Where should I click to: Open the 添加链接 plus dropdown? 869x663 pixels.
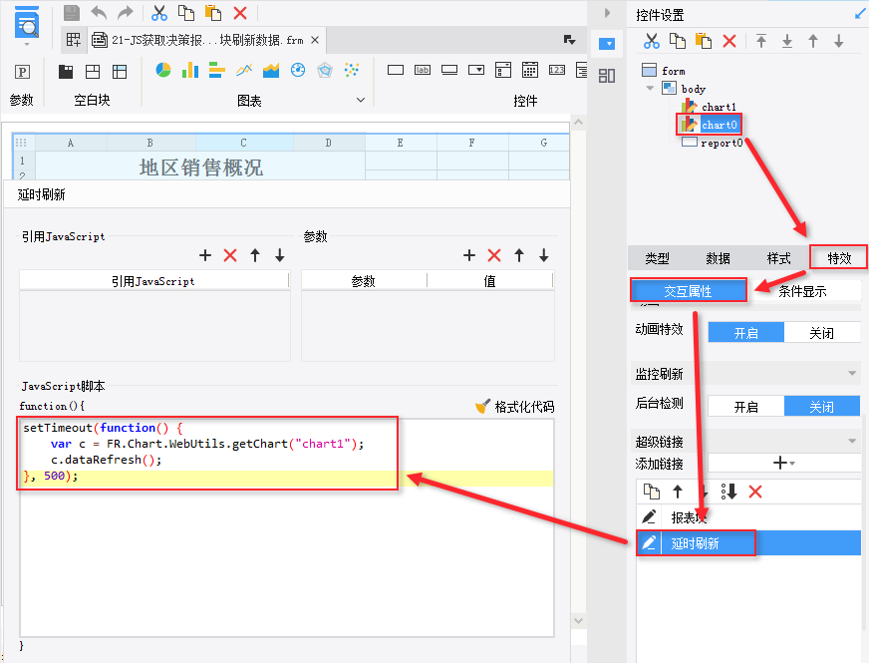coord(783,463)
